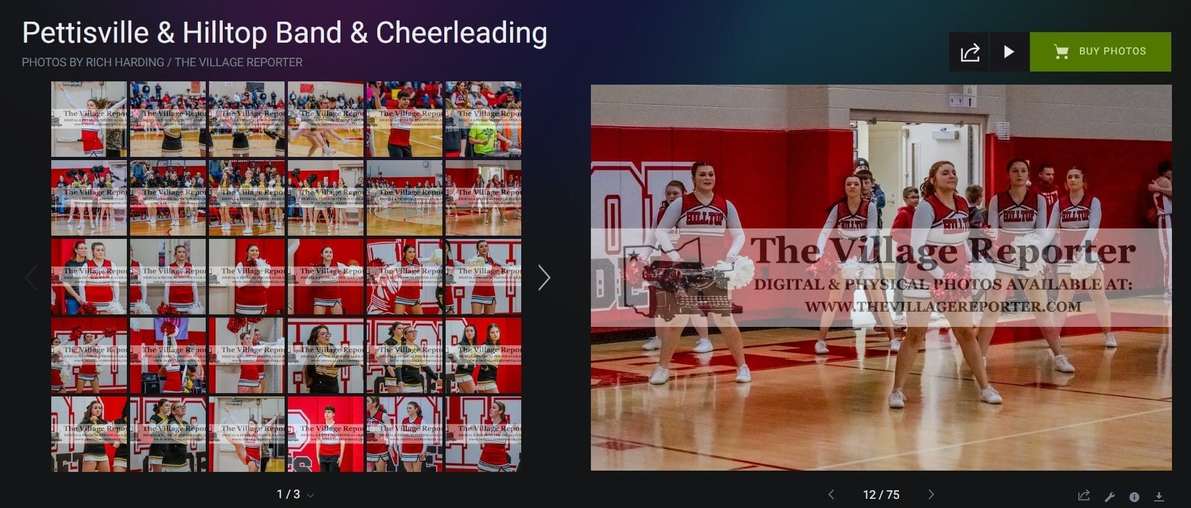The image size is (1191, 508).
Task: Go to the next thumbnail page arrow
Action: pyautogui.click(x=544, y=278)
